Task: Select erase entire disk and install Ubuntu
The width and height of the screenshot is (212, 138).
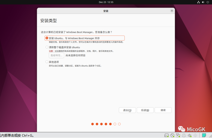Action: pyautogui.click(x=63, y=47)
